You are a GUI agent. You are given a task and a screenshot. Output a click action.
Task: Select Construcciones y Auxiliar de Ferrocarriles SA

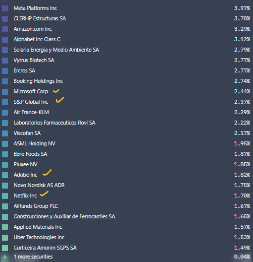pyautogui.click(x=64, y=216)
